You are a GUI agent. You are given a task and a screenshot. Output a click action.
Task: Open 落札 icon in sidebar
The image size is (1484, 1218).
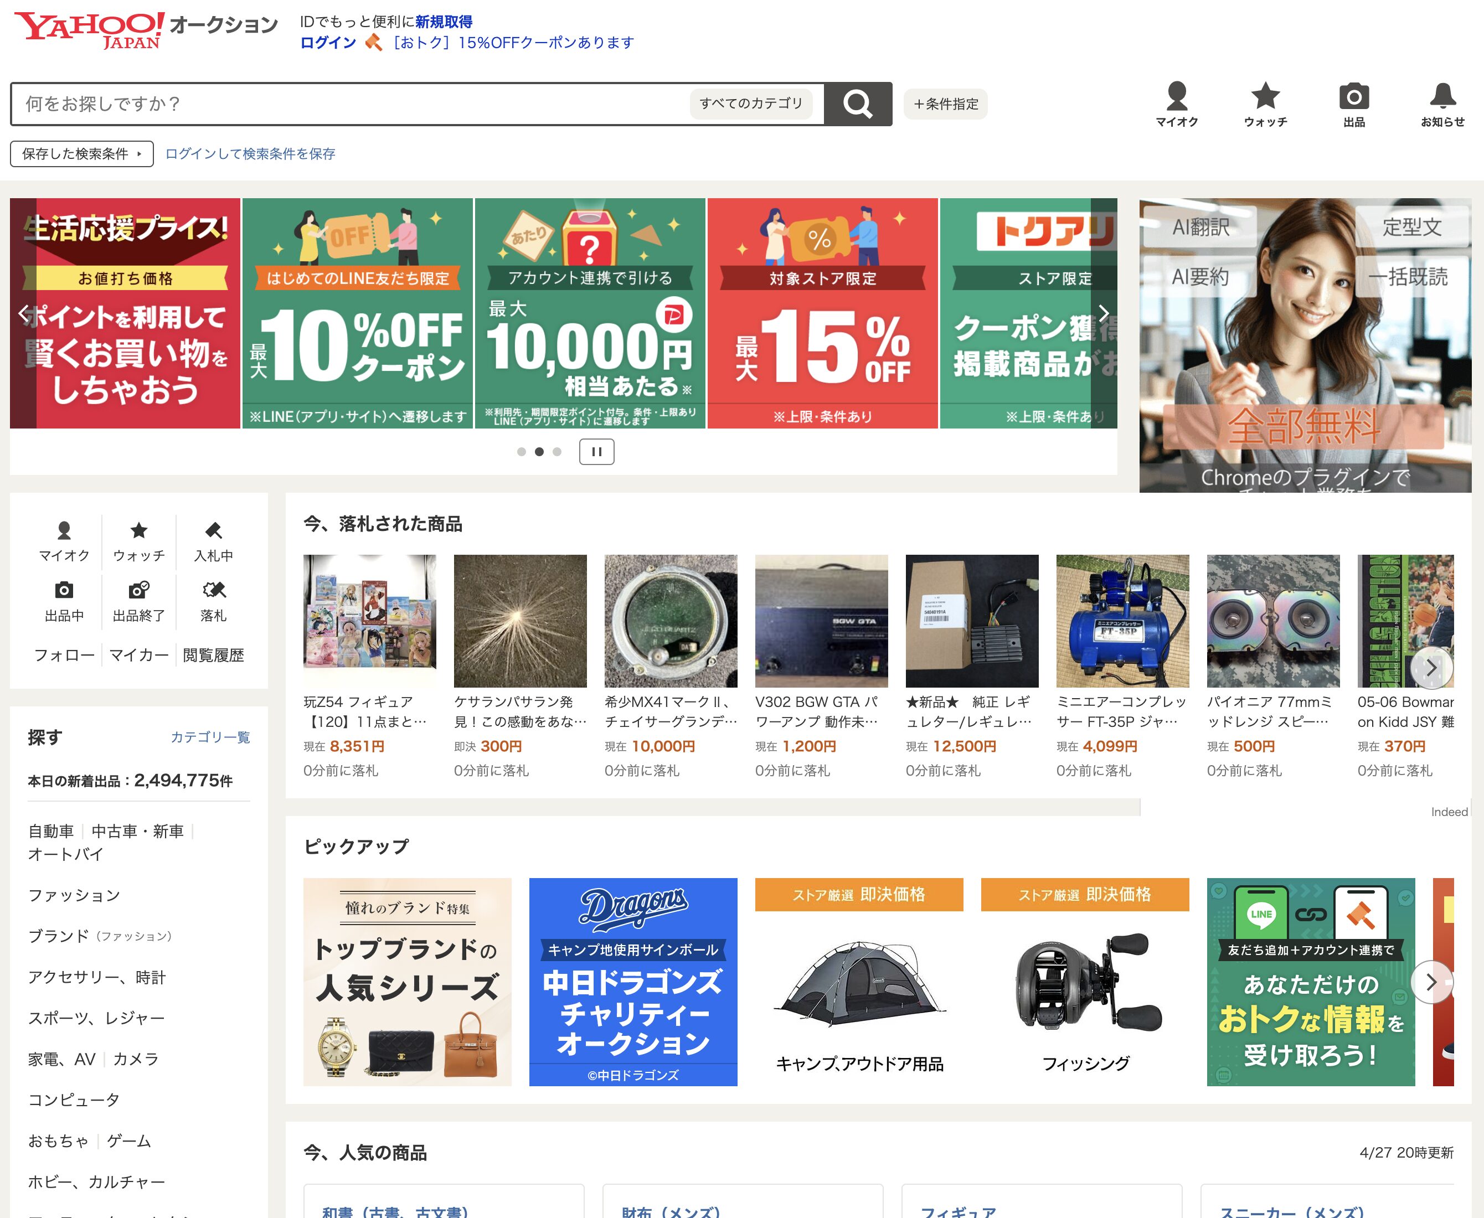[213, 602]
